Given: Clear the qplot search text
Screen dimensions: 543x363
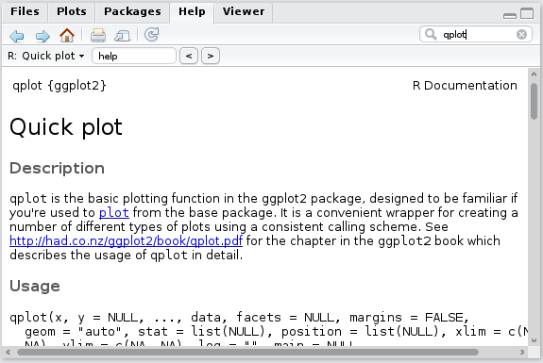Looking at the screenshot, I should pos(521,35).
